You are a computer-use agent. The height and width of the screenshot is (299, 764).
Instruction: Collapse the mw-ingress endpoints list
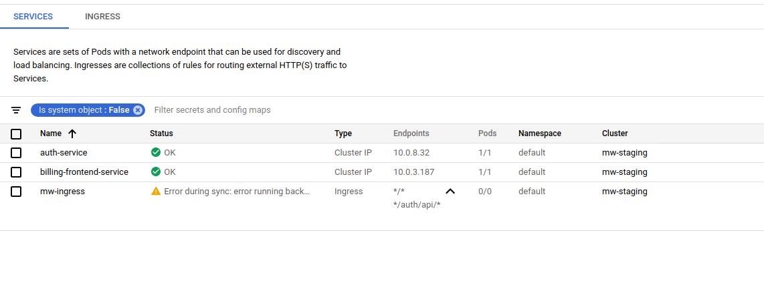450,192
